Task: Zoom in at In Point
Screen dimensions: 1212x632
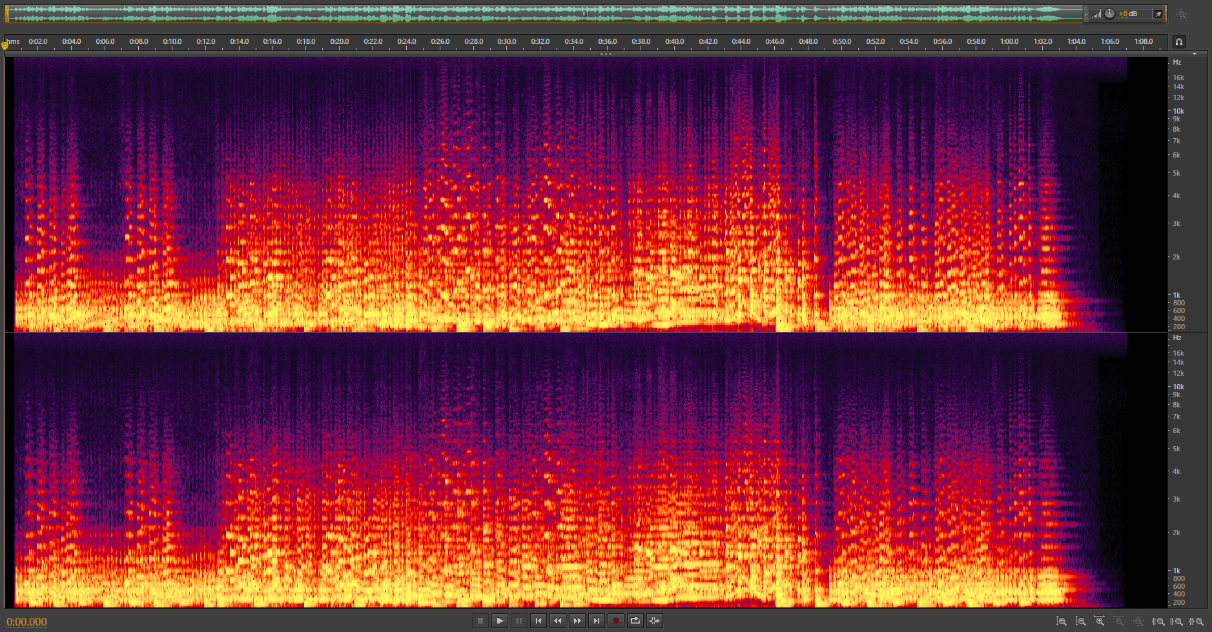Action: pyautogui.click(x=1158, y=621)
